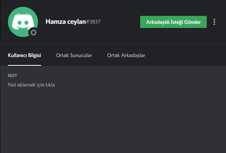Screen dimensions: 226x153
Task: Click the username Hamza ceylan
Action: tap(66, 22)
